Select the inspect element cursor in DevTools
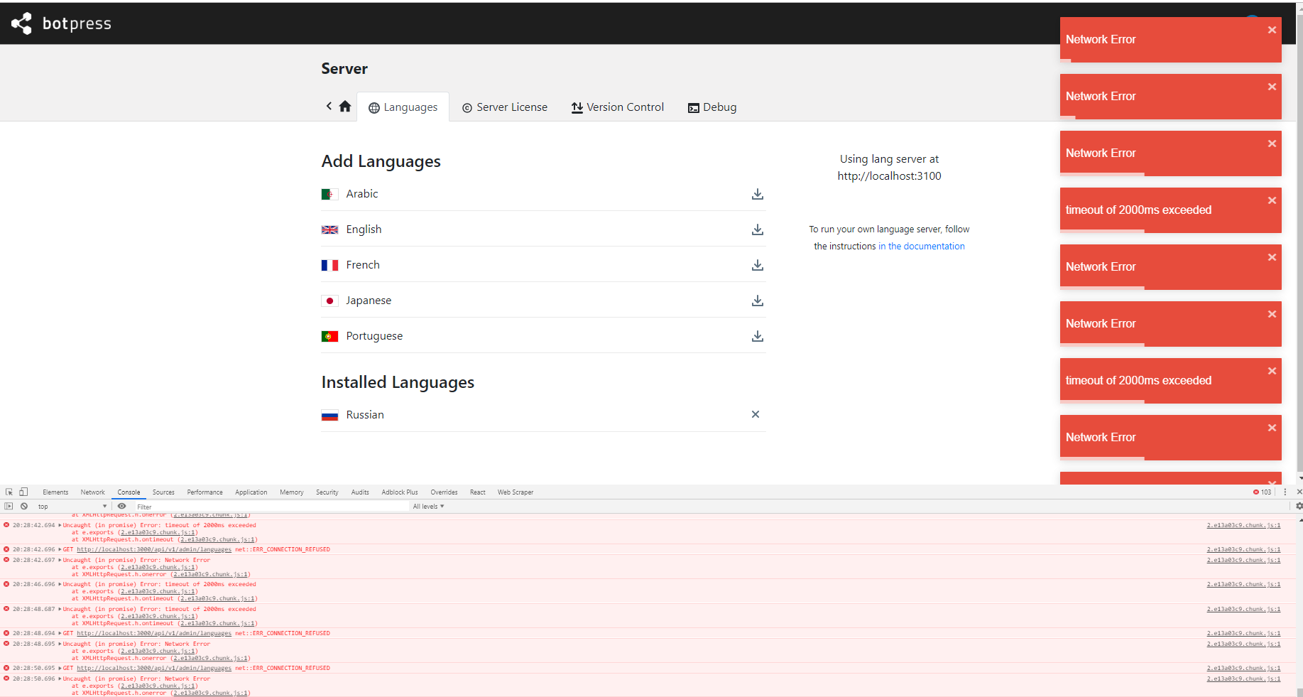The width and height of the screenshot is (1303, 697). 9,492
